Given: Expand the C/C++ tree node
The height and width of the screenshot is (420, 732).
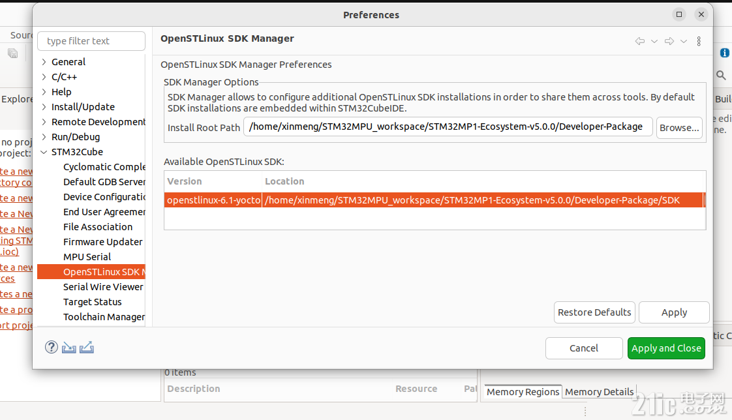Looking at the screenshot, I should point(44,76).
